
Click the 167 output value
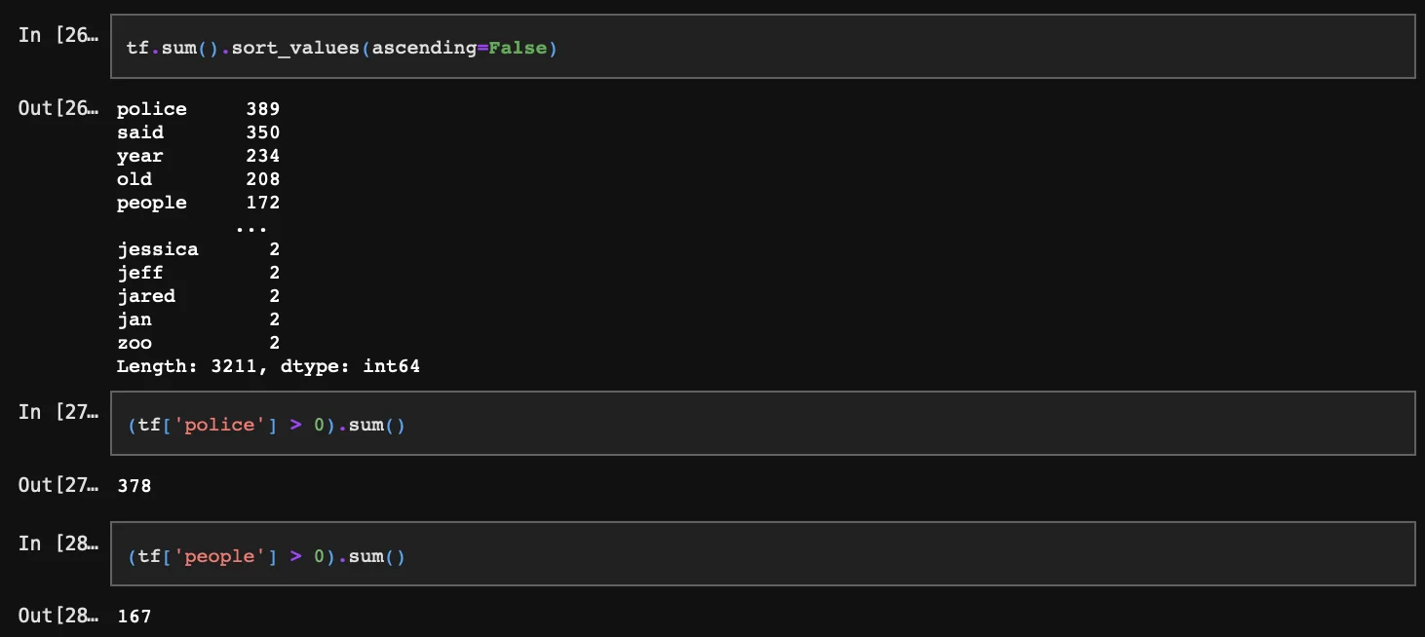[135, 617]
